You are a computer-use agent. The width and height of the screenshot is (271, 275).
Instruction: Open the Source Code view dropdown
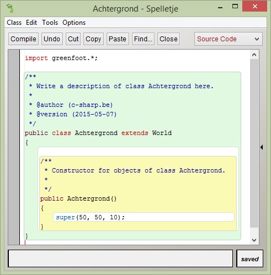pyautogui.click(x=229, y=39)
